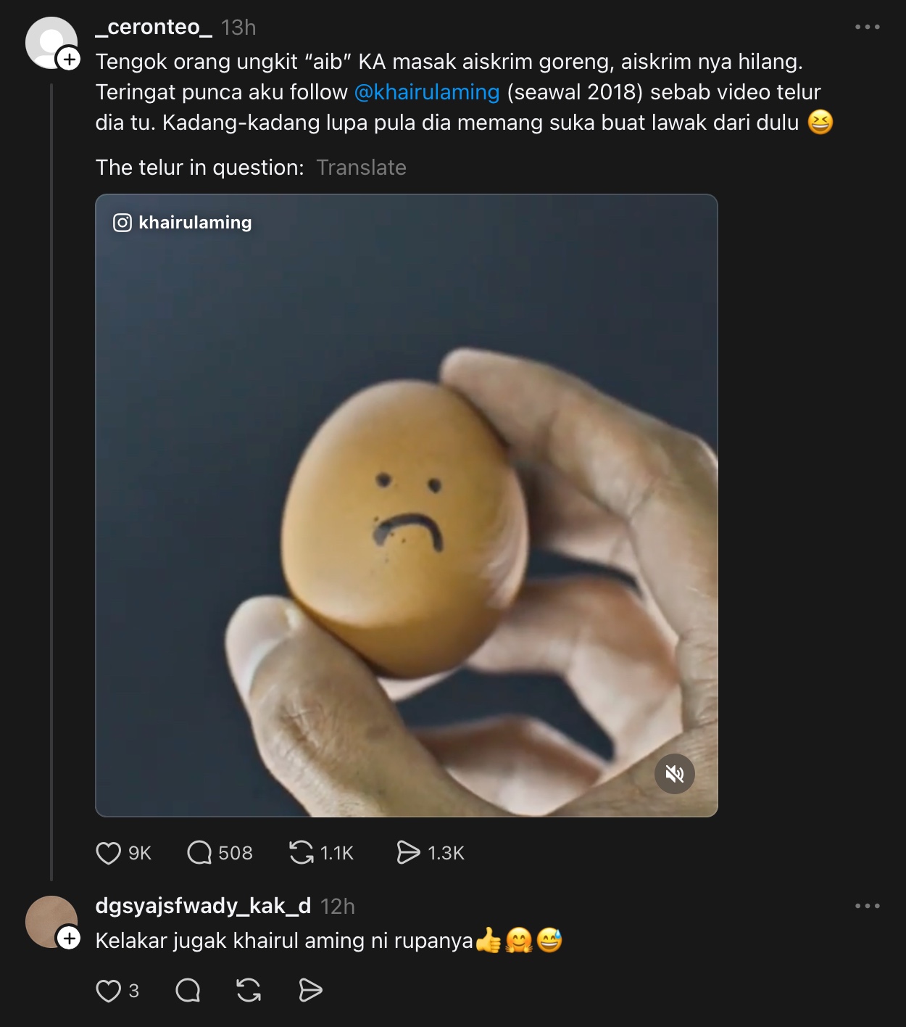Share the main post via send icon
The height and width of the screenshot is (1027, 906).
(x=408, y=853)
